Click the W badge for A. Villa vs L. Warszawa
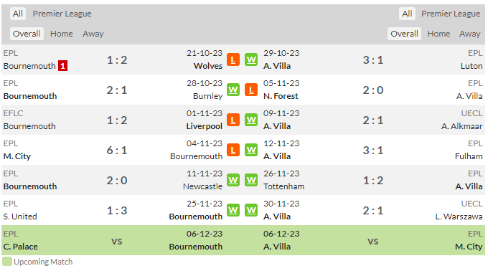488x271 pixels. coord(251,210)
